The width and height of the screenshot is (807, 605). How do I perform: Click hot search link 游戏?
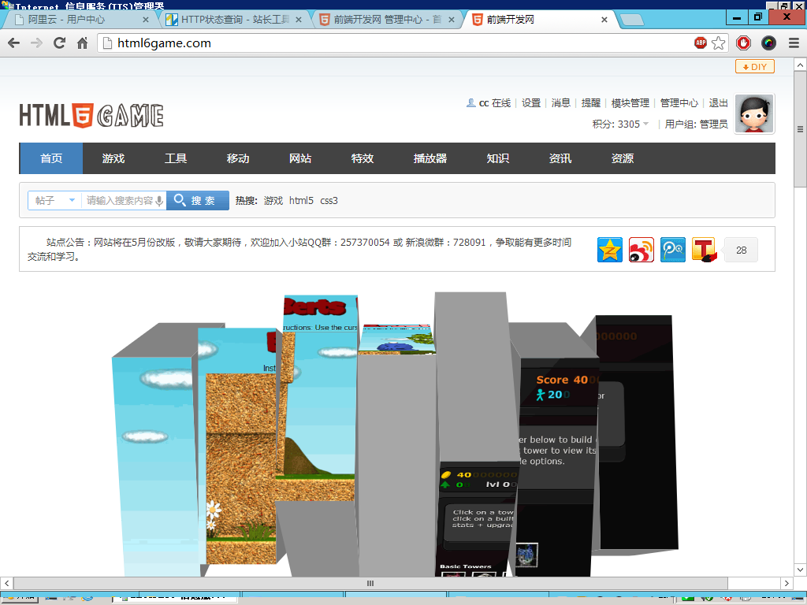click(273, 201)
